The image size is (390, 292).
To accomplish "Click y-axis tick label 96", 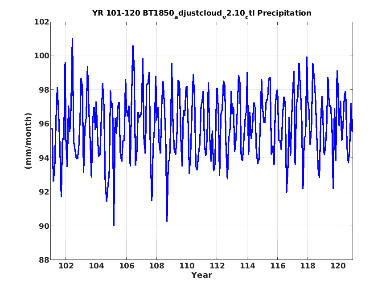I will pyautogui.click(x=44, y=124).
